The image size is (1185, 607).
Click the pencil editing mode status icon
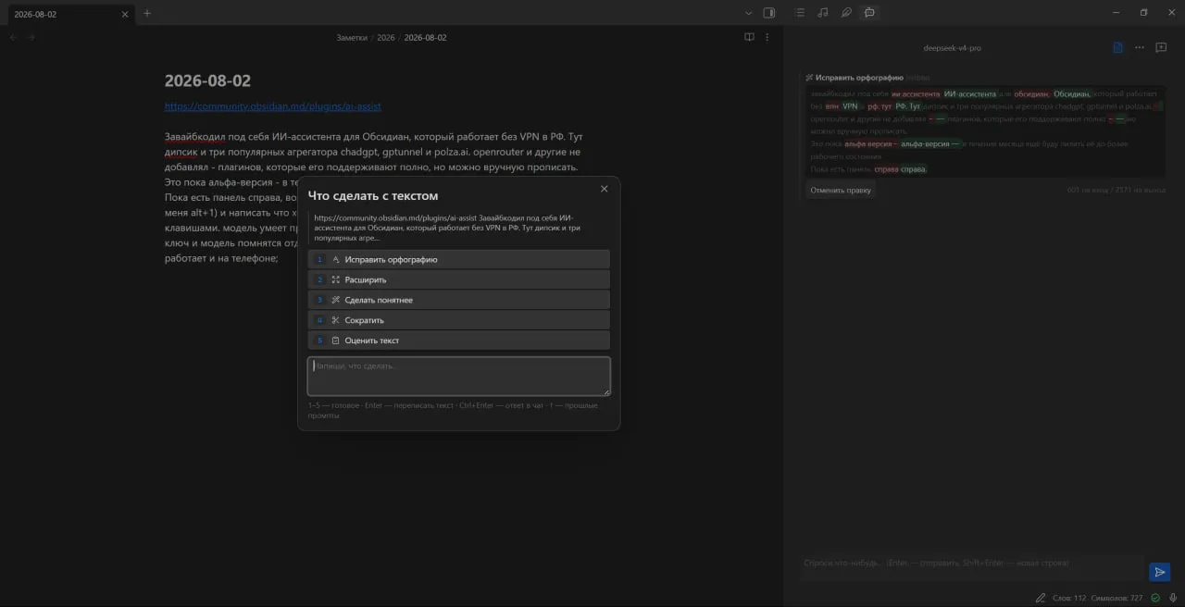(1041, 598)
